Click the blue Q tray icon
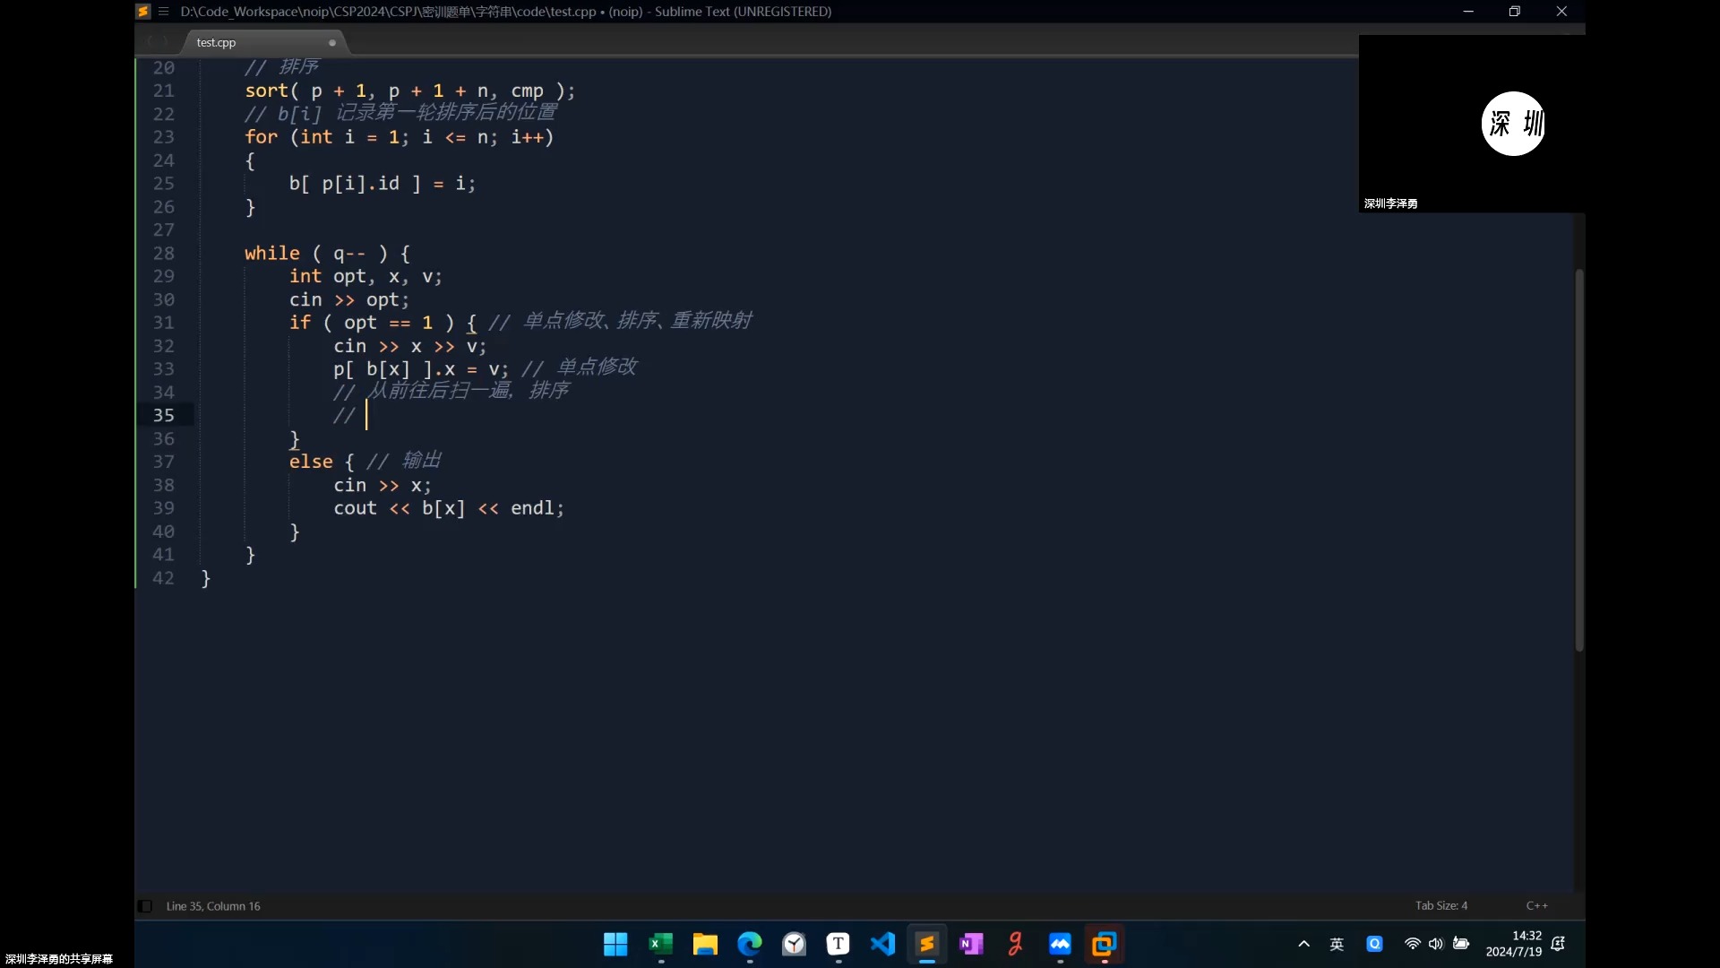This screenshot has width=1720, height=968. pos(1374,944)
